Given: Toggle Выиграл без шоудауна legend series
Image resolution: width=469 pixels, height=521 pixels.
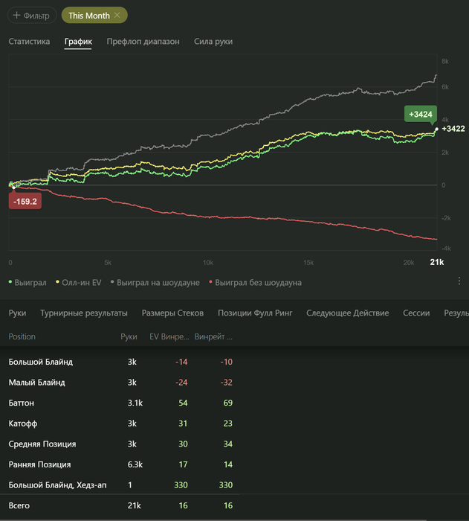Looking at the screenshot, I should pyautogui.click(x=255, y=282).
